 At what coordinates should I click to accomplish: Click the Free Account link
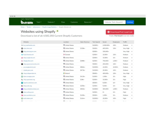pyautogui.click(x=118, y=36)
